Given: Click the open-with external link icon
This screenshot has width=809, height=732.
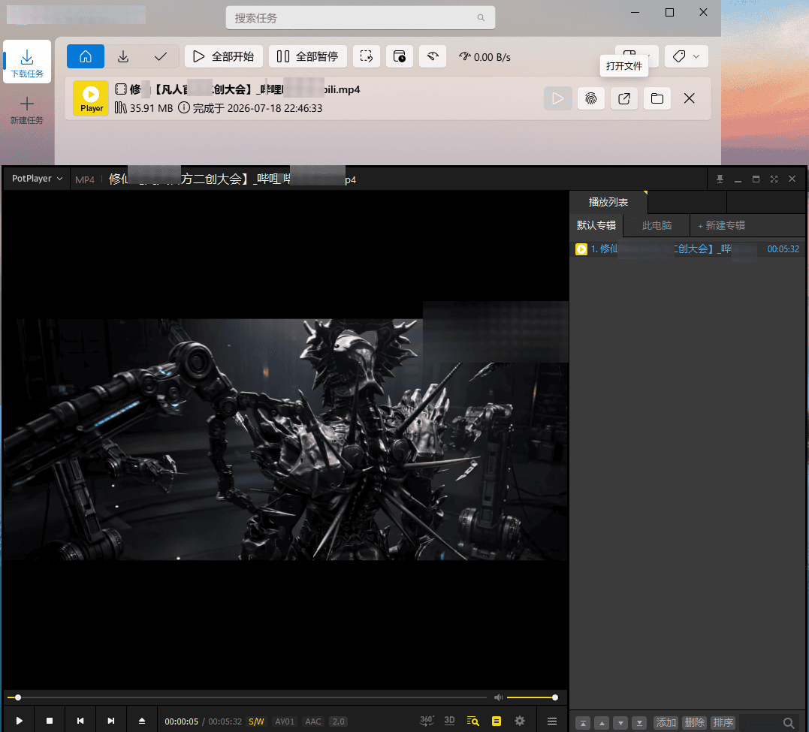Looking at the screenshot, I should [623, 98].
